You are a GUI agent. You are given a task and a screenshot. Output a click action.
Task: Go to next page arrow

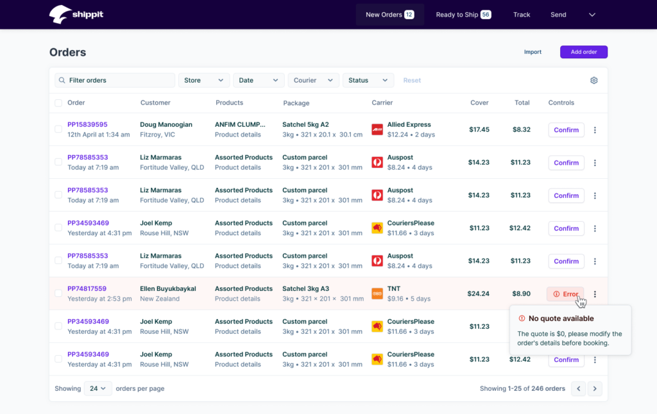coord(595,388)
